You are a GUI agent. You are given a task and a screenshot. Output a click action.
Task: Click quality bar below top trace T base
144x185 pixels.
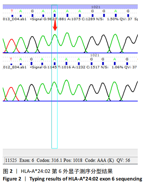coord(12,16)
